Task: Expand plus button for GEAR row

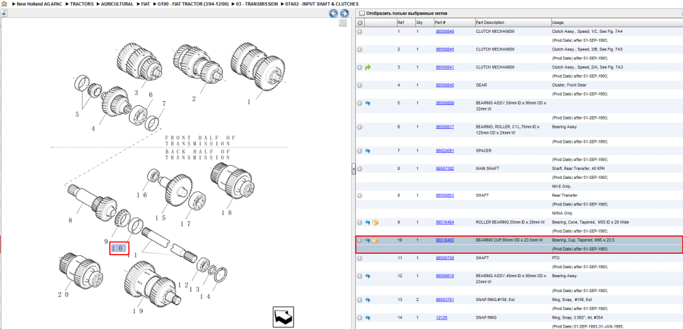Action: point(360,85)
